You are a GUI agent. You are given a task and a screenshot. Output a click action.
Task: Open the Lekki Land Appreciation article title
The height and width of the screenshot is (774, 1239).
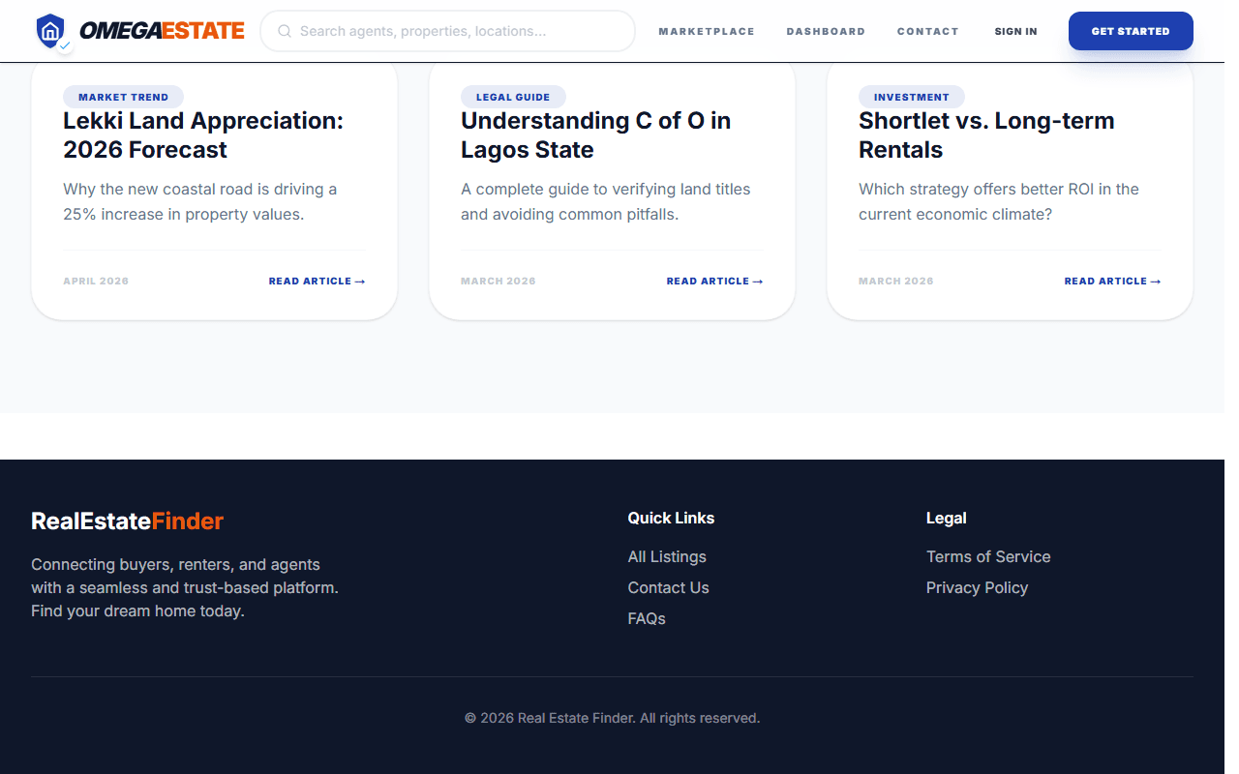pyautogui.click(x=203, y=135)
